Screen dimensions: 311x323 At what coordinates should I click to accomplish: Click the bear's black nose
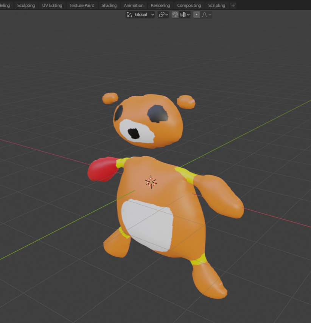click(134, 133)
